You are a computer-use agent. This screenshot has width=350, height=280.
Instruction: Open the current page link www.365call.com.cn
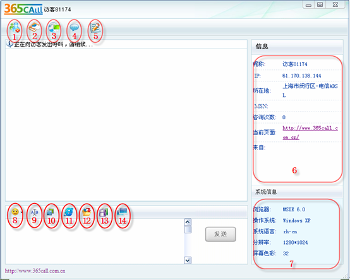310,133
